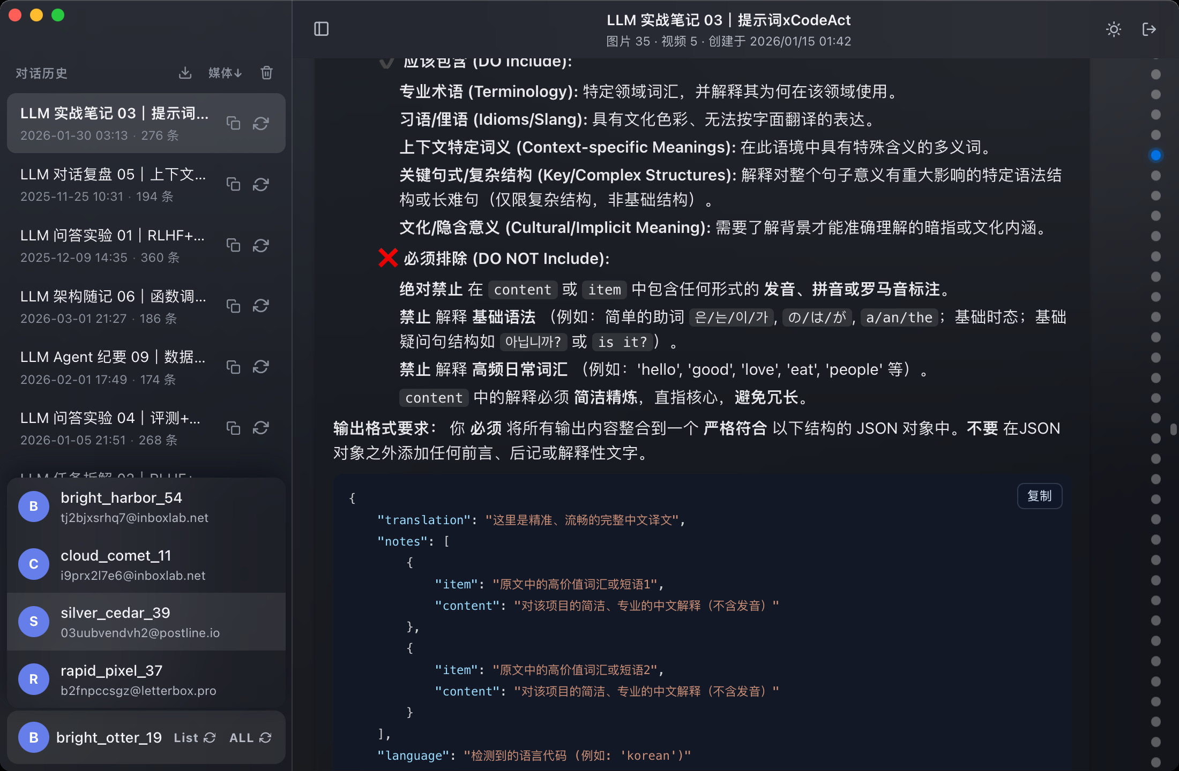
Task: Copy LLM 问答实验 04 conversation
Action: (x=233, y=428)
